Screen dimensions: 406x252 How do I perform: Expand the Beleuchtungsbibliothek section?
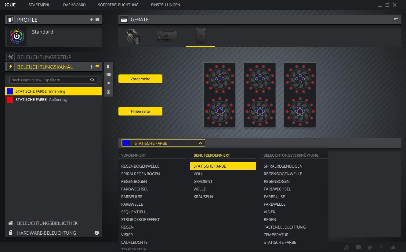[47, 223]
